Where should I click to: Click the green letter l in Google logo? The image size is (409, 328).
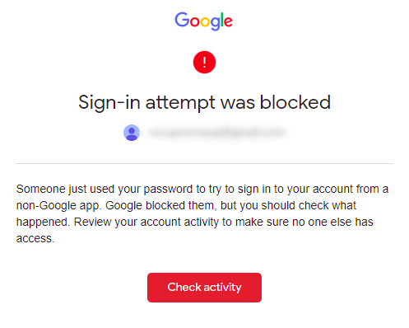pos(221,20)
